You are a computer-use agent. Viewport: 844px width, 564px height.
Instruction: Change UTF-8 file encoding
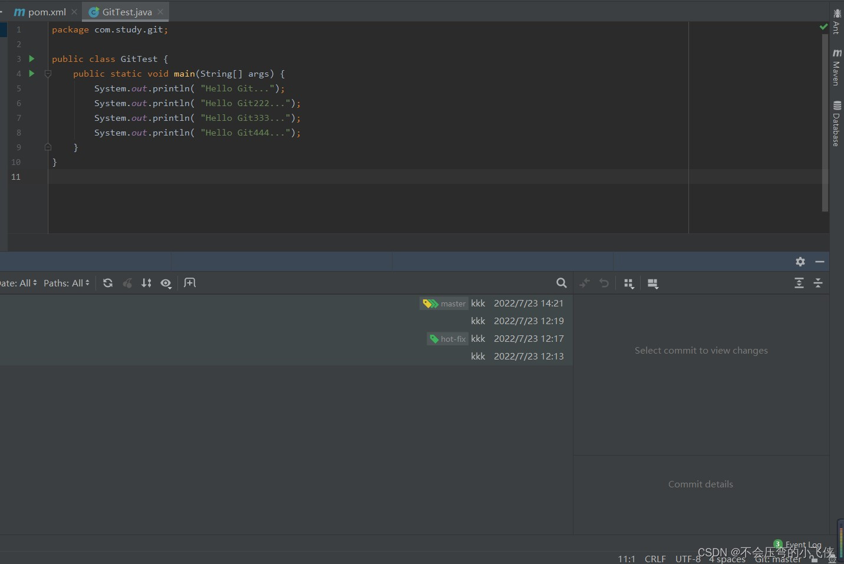tap(688, 559)
